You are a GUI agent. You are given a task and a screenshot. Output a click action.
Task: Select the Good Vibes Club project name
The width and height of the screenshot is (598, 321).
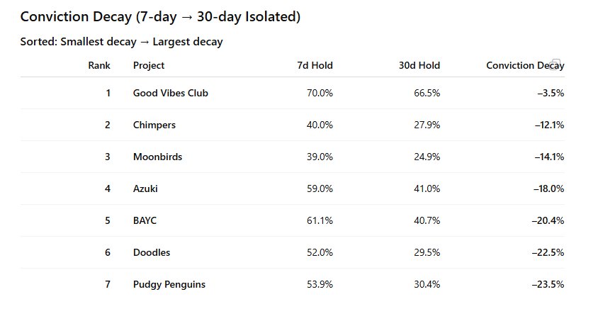coord(171,93)
